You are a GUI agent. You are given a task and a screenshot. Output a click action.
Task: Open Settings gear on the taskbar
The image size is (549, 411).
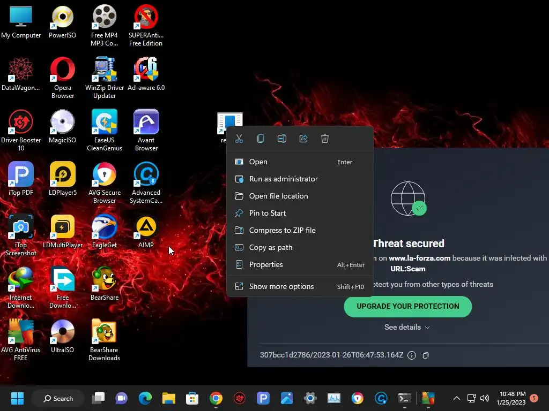pyautogui.click(x=310, y=398)
